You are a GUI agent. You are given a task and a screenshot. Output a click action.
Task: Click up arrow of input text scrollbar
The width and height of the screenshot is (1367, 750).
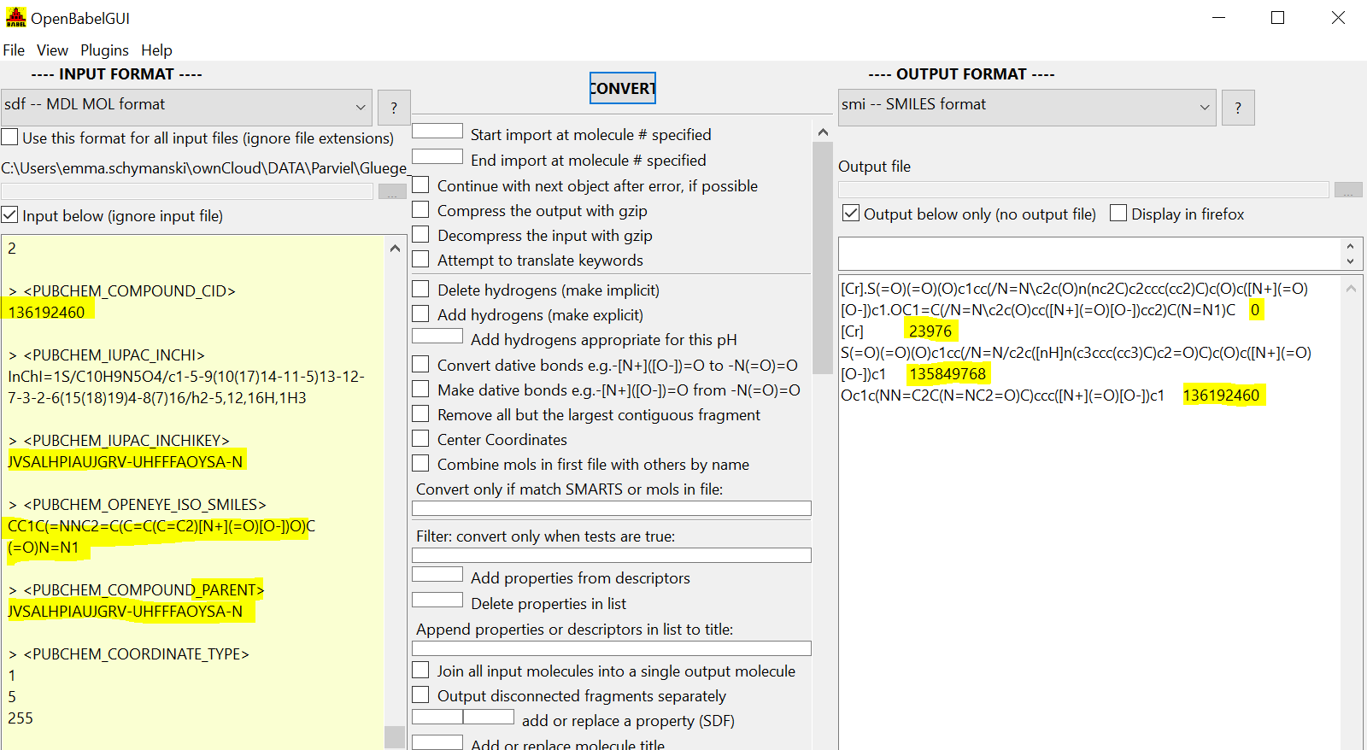click(395, 249)
